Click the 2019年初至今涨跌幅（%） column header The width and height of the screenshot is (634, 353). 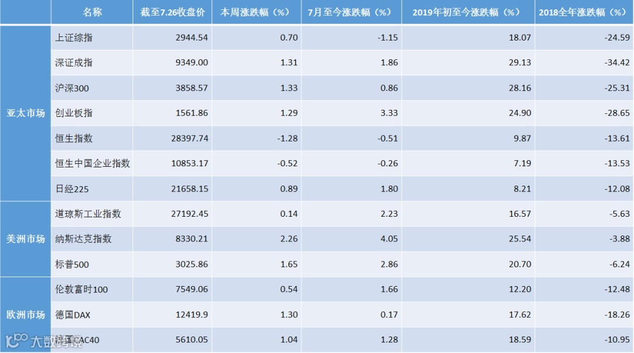468,12
